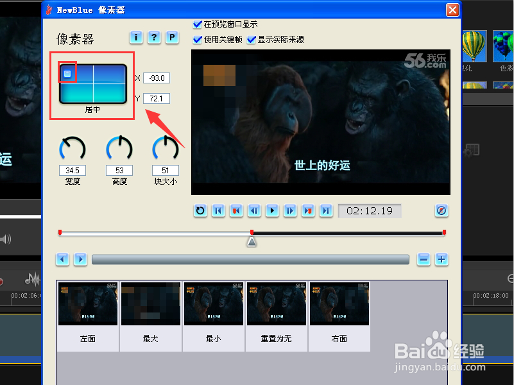The image size is (514, 385).
Task: Click the 块大小 rotary knob
Action: click(x=166, y=148)
